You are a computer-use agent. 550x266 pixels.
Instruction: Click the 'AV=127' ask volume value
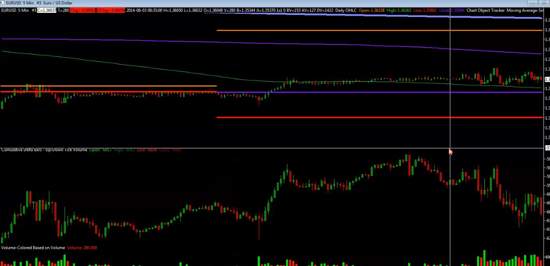[309, 10]
